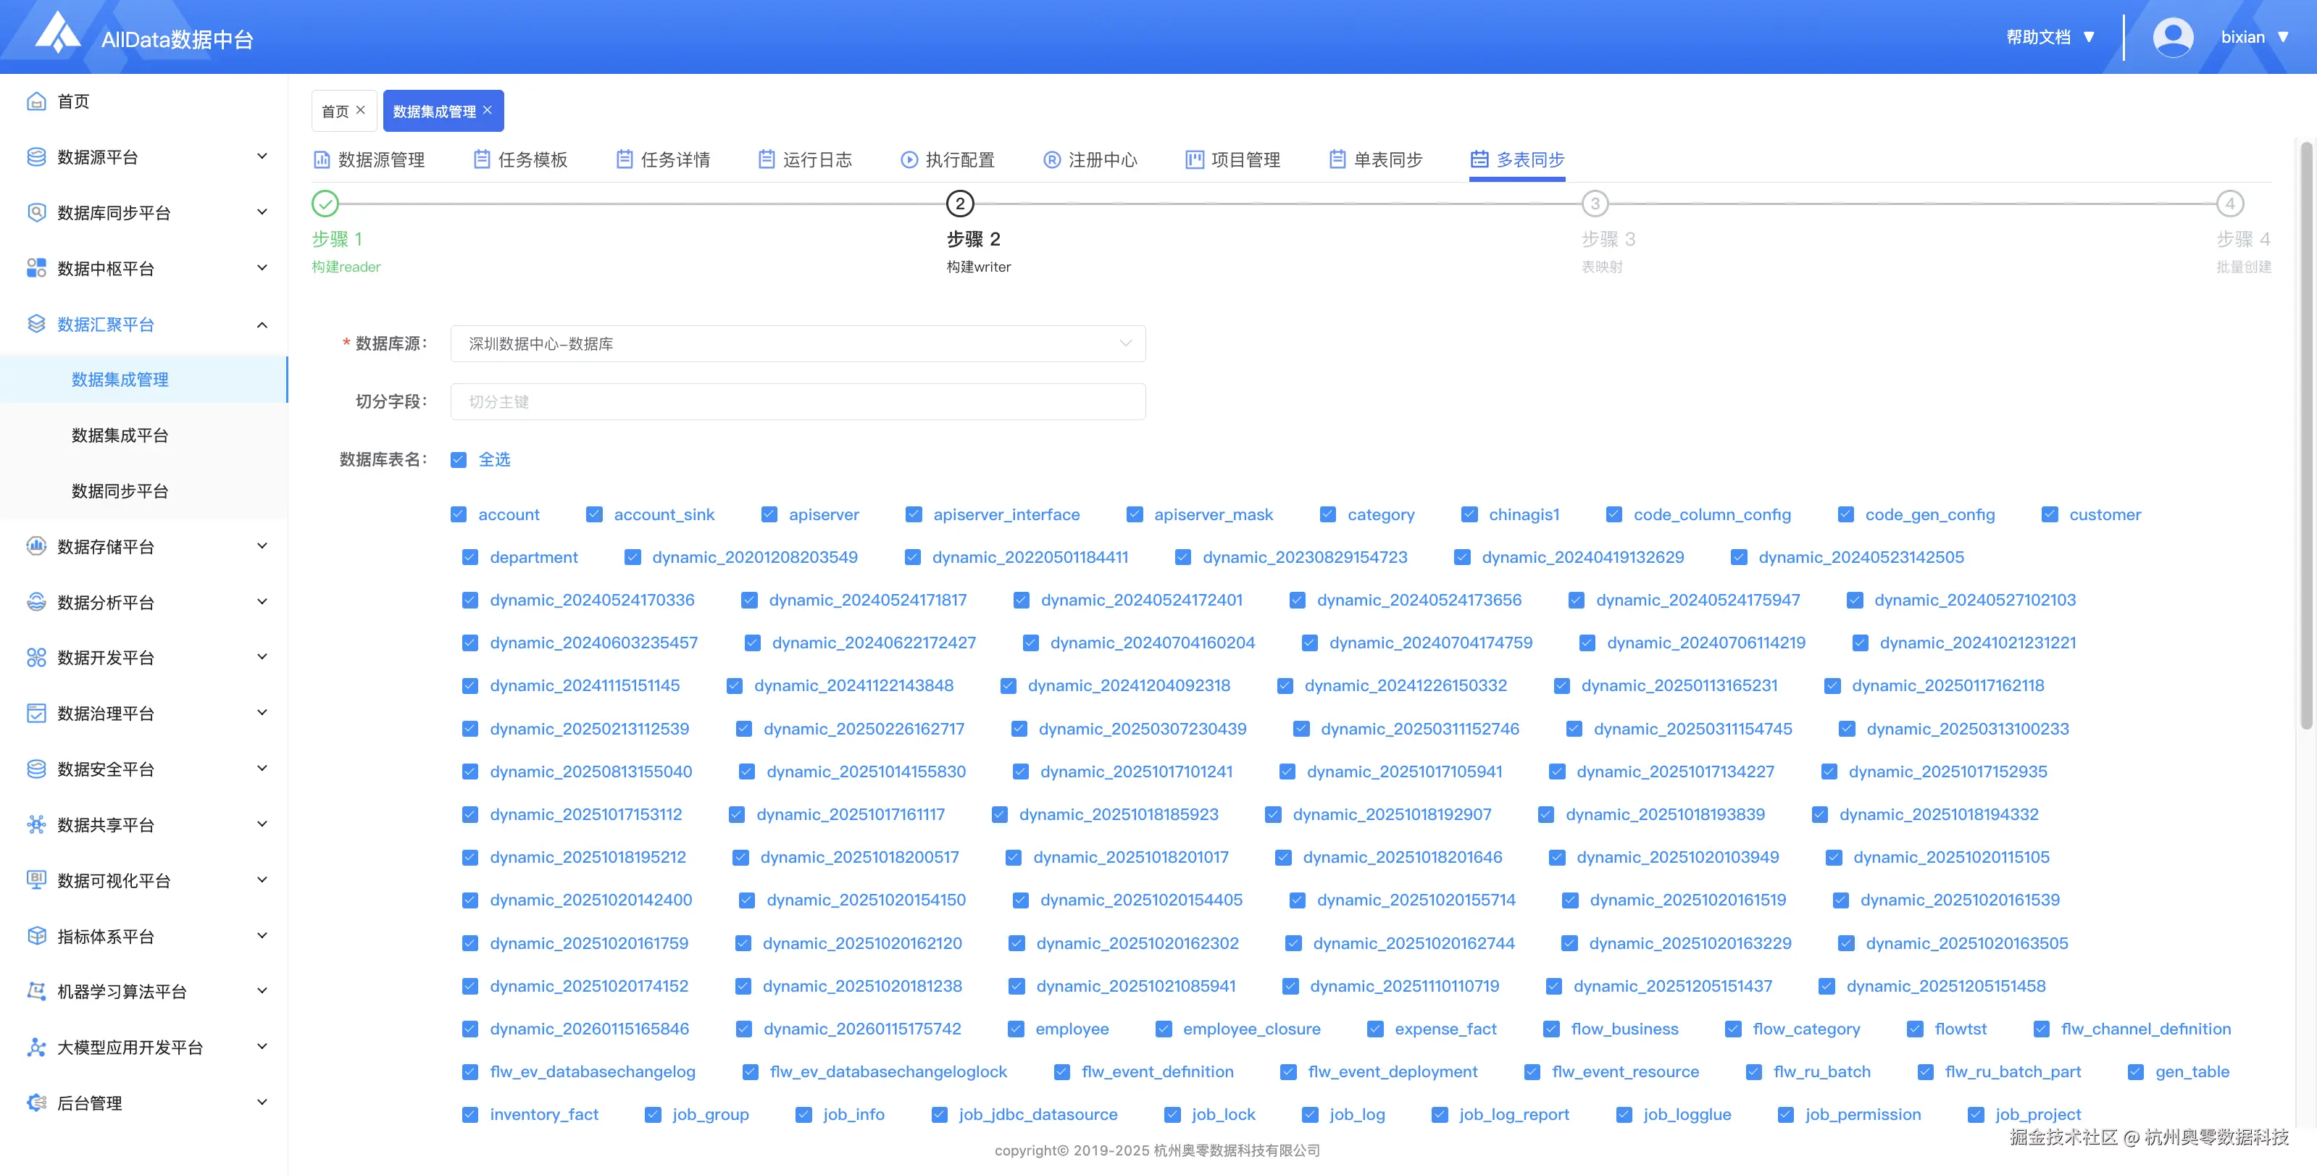Open 数据同步平台 in the sidebar
This screenshot has width=2317, height=1175.
tap(120, 491)
